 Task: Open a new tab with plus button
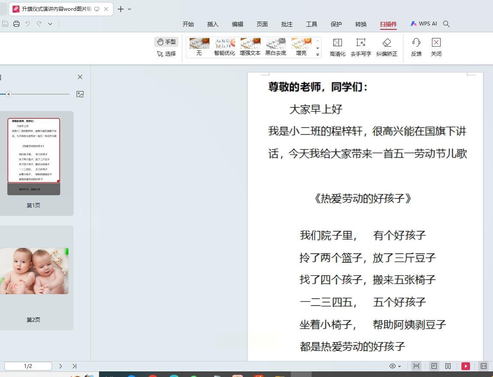(x=120, y=9)
